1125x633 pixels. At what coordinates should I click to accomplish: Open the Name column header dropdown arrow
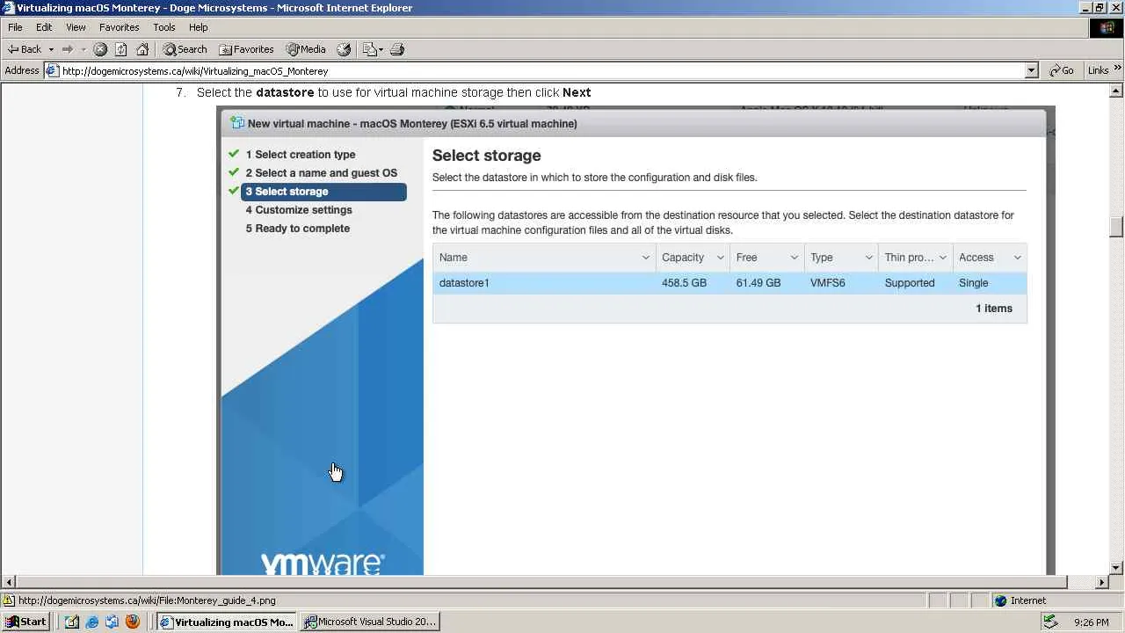(x=645, y=258)
